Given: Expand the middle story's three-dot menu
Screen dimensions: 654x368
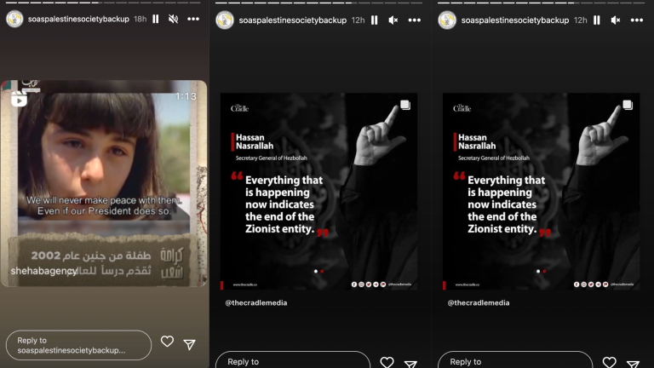Looking at the screenshot, I should (415, 20).
